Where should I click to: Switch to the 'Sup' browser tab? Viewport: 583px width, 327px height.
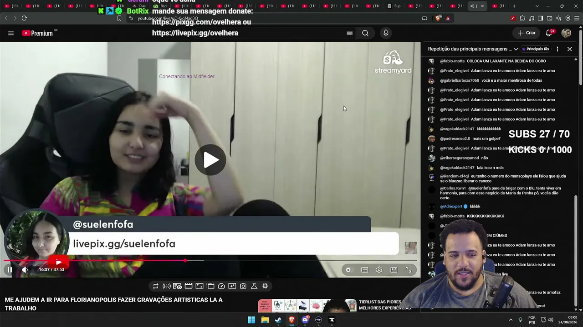(394, 6)
